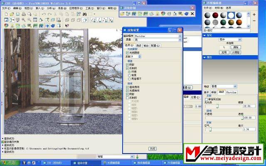The width and height of the screenshot is (266, 166).
Task: Click the 应用 button in the appearance editor
Action: point(224,52)
